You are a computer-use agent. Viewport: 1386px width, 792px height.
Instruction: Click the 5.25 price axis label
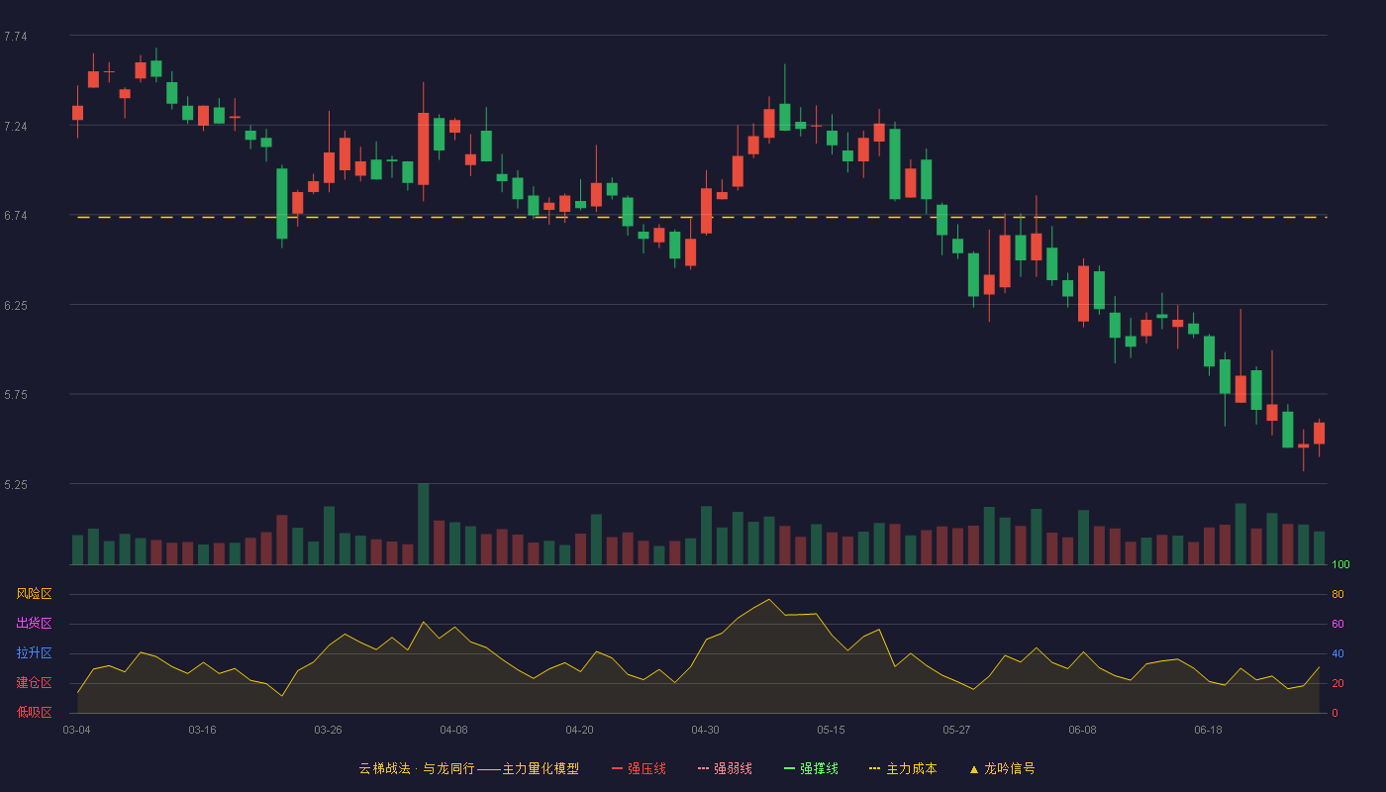coord(16,485)
